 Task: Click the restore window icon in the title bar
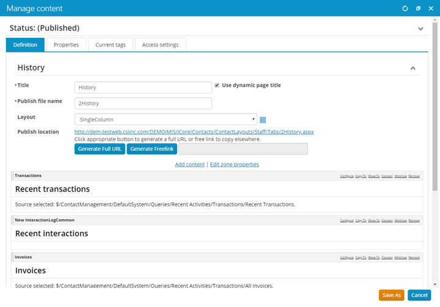[x=418, y=9]
